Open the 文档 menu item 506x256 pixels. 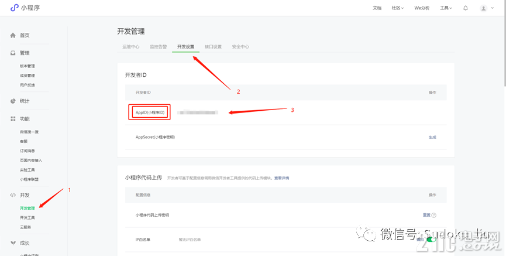(x=377, y=8)
